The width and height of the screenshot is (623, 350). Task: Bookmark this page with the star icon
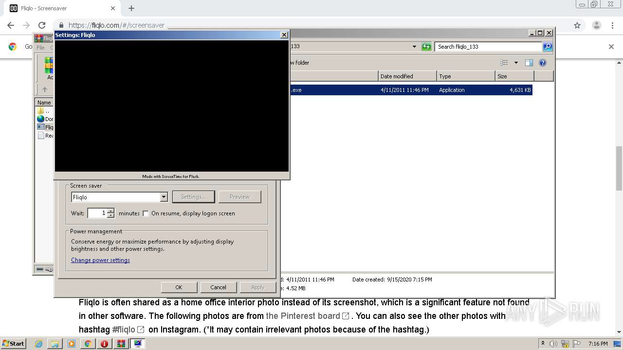click(577, 25)
